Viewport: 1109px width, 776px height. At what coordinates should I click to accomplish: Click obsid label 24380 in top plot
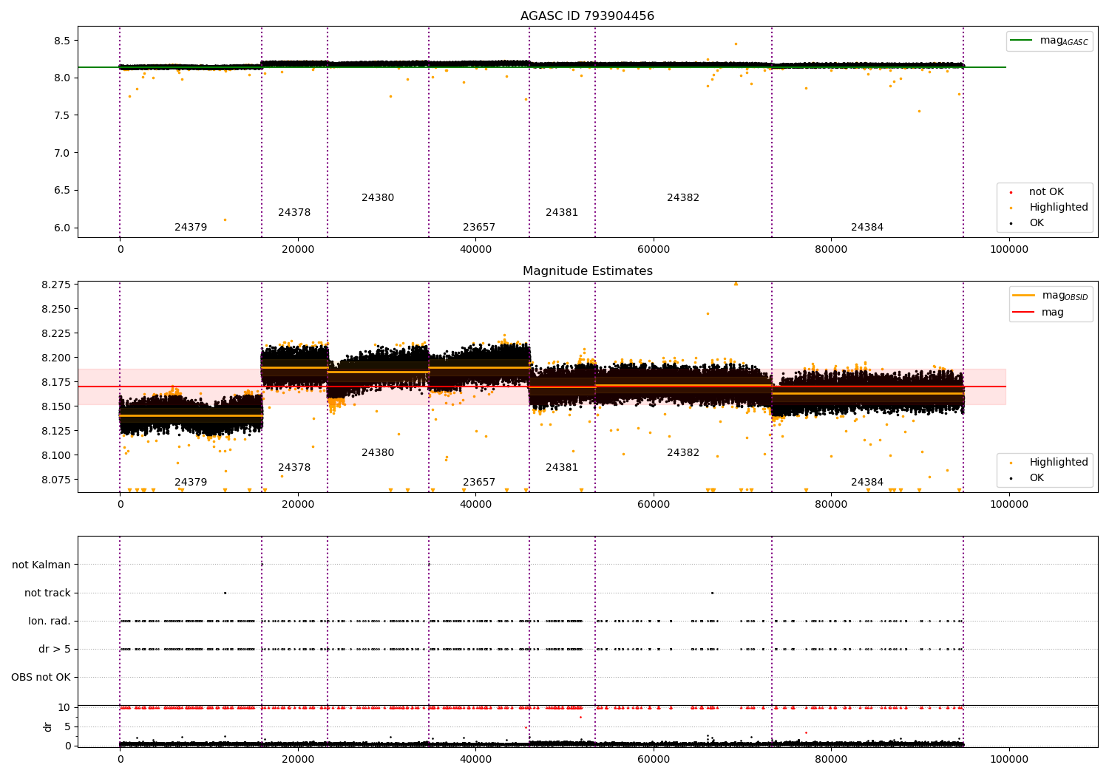(378, 198)
